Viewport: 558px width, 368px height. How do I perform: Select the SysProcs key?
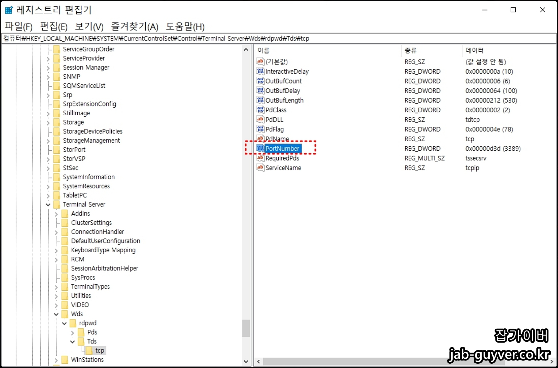[x=83, y=277]
